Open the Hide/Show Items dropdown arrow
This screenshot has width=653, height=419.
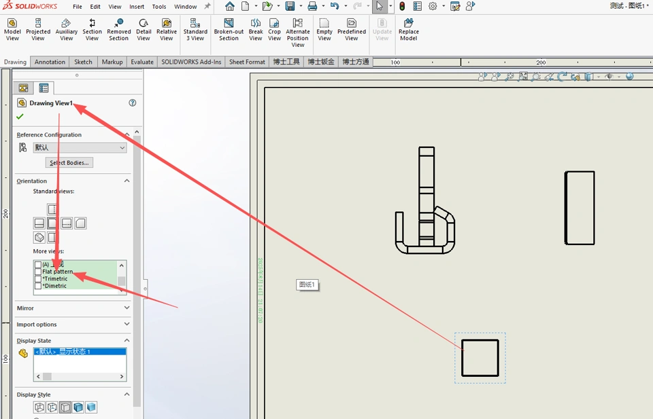pos(619,77)
